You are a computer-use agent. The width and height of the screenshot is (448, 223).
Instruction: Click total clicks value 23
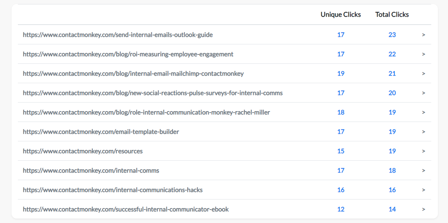(x=392, y=35)
